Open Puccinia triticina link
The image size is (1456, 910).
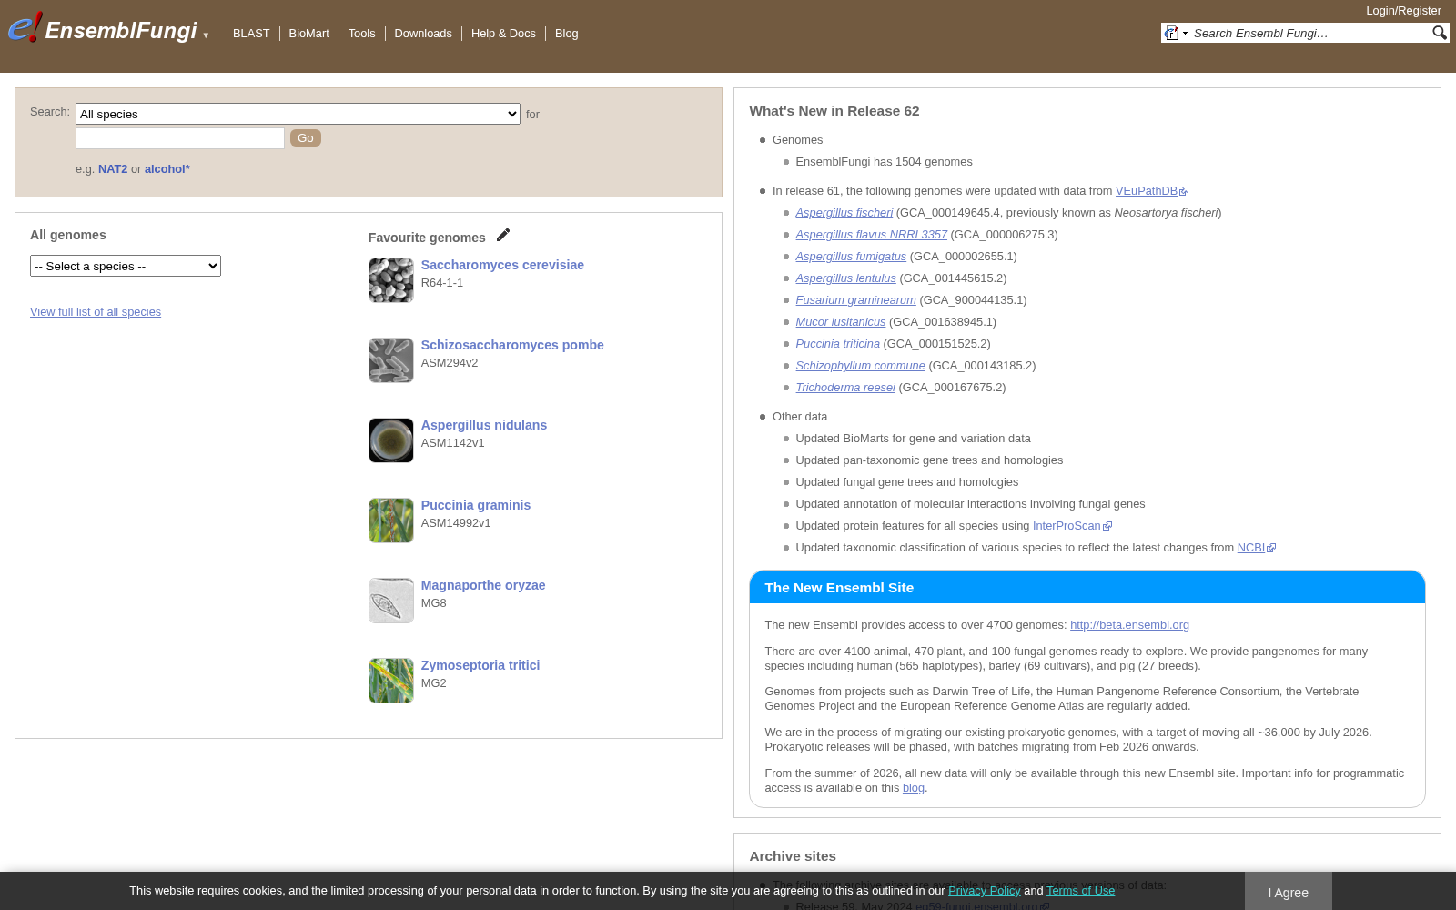click(x=838, y=344)
